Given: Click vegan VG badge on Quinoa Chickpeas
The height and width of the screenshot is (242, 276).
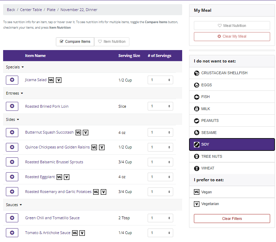Looking at the screenshot, I should 94,147.
